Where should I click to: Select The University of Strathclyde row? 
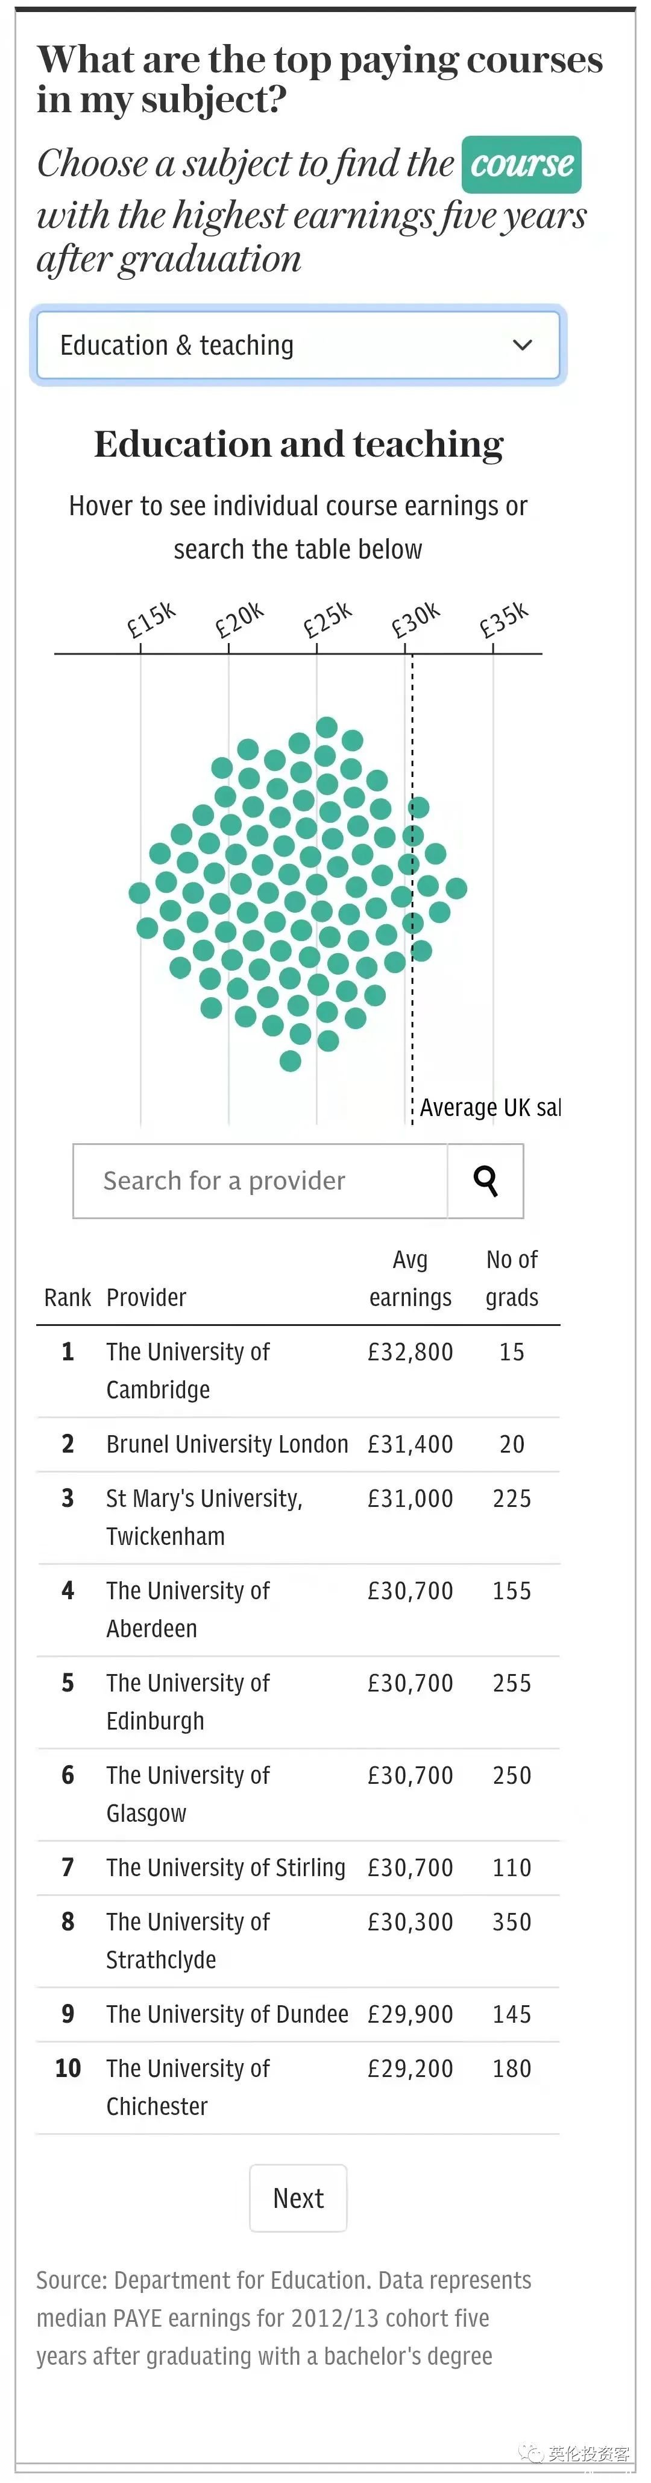(298, 1940)
